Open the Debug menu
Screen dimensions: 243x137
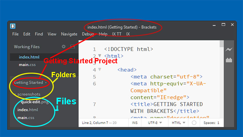click(88, 34)
